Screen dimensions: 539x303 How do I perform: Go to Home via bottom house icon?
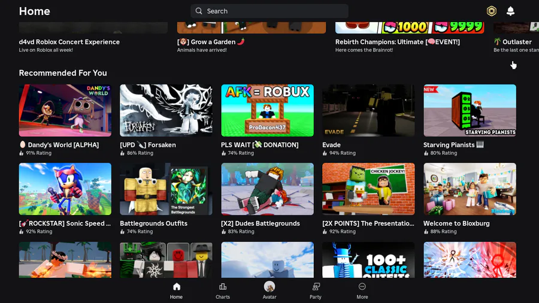coord(176,286)
